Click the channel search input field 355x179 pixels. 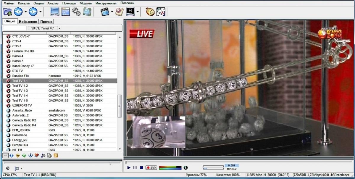click(14, 28)
